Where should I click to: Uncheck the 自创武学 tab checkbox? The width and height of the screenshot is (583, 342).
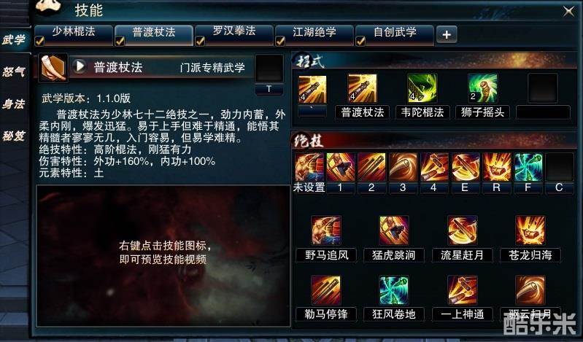tap(360, 41)
